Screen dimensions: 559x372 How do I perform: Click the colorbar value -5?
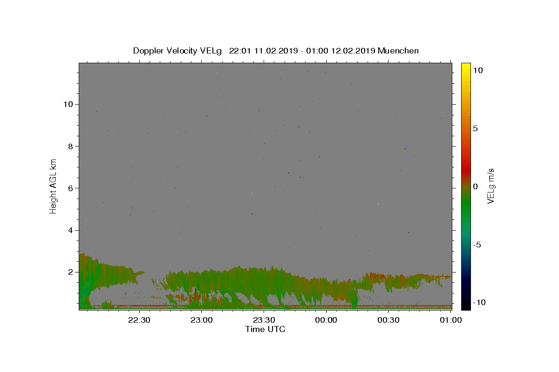pyautogui.click(x=478, y=245)
